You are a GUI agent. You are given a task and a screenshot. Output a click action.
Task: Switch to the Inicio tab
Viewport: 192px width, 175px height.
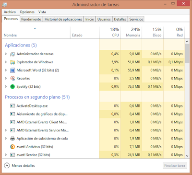pyautogui.click(x=90, y=19)
